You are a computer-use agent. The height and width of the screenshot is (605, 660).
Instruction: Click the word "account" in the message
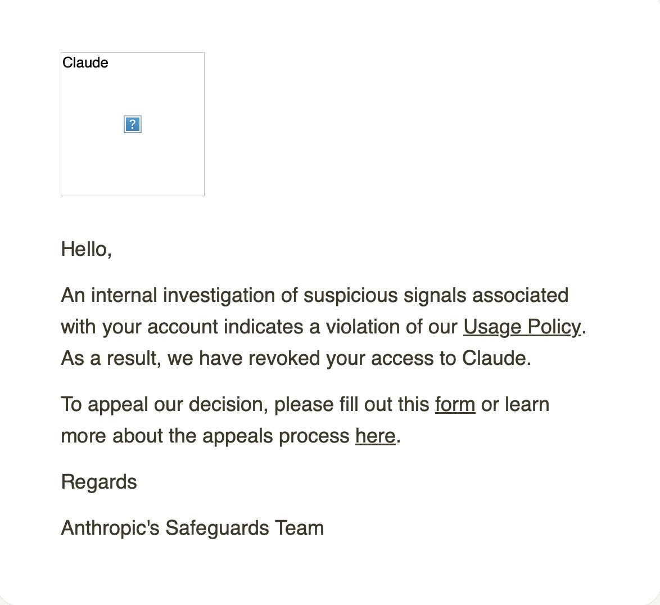182,327
